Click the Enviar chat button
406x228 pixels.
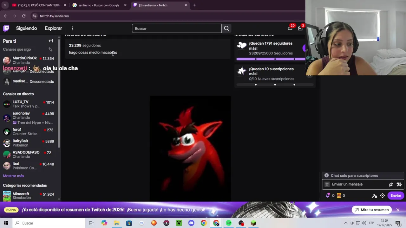396,196
